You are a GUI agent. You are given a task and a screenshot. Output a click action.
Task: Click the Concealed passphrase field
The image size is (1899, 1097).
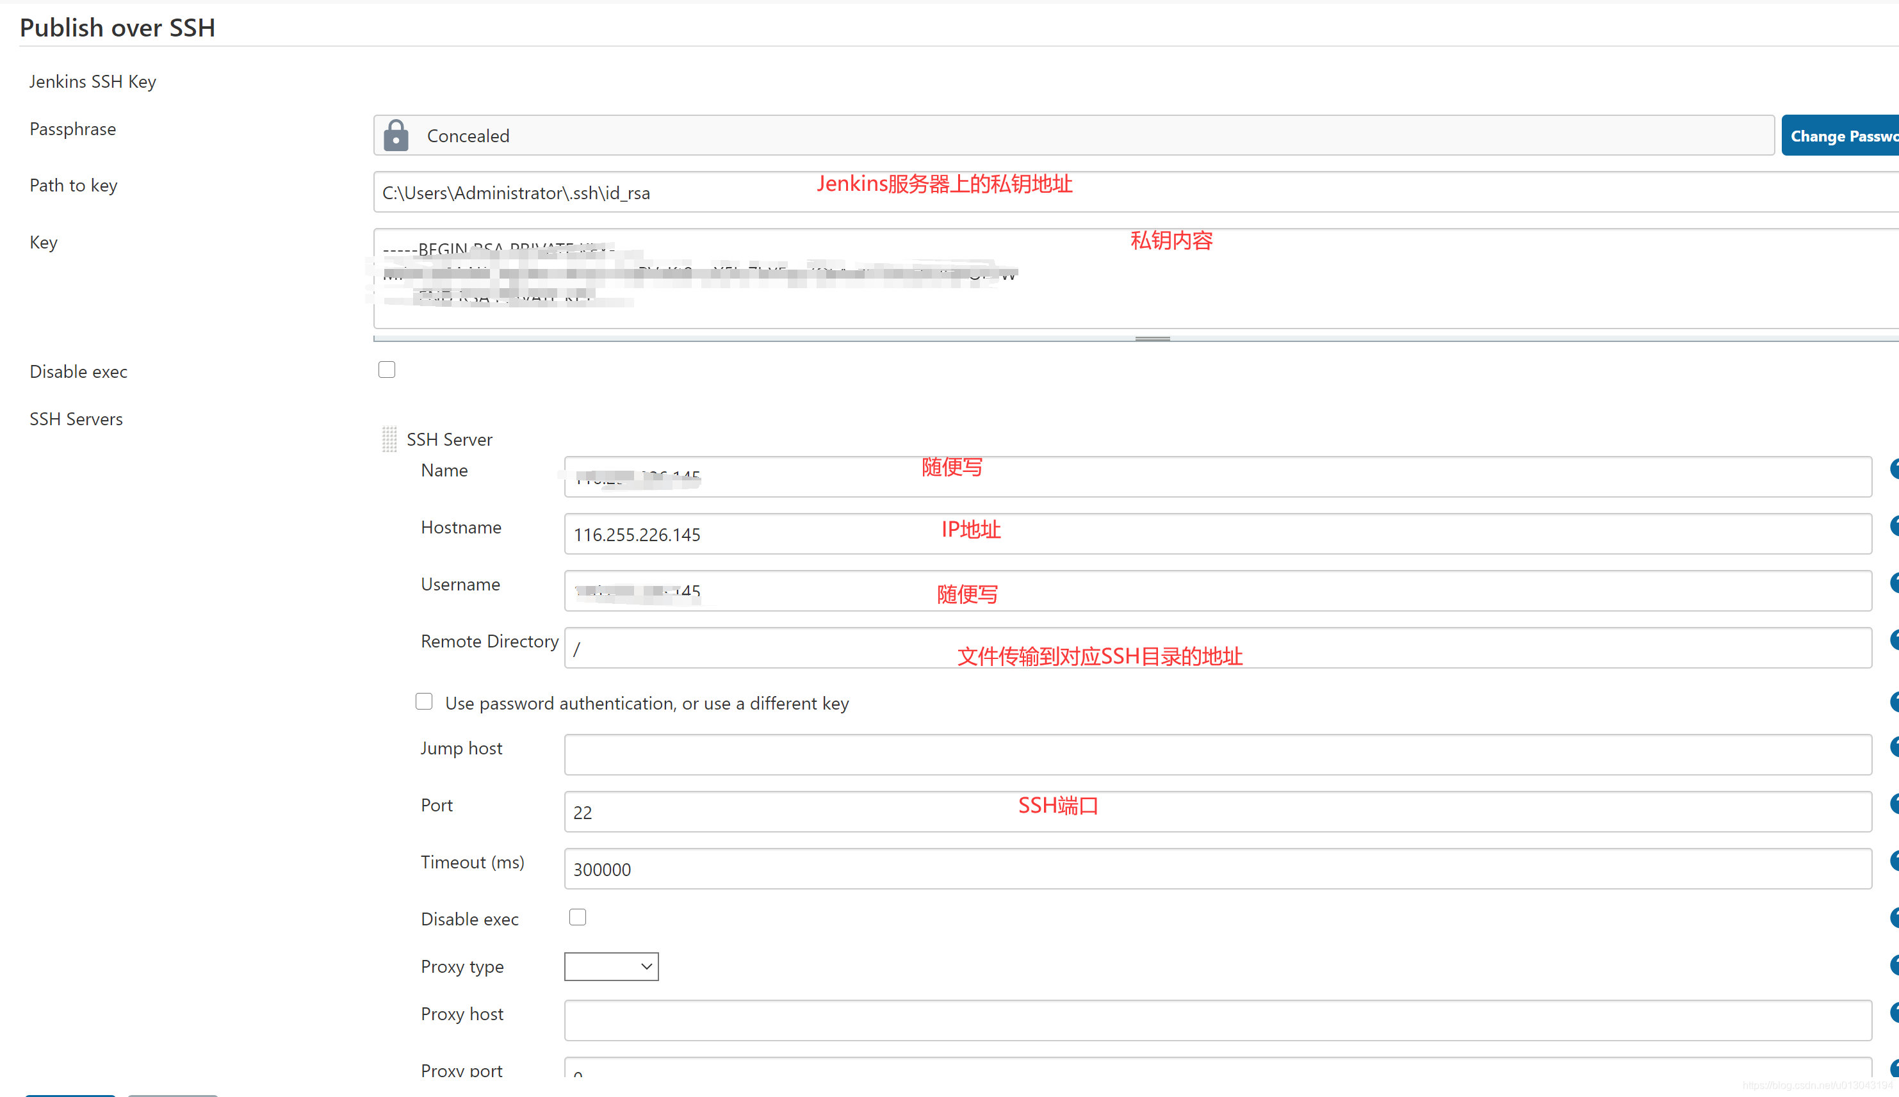point(1073,136)
